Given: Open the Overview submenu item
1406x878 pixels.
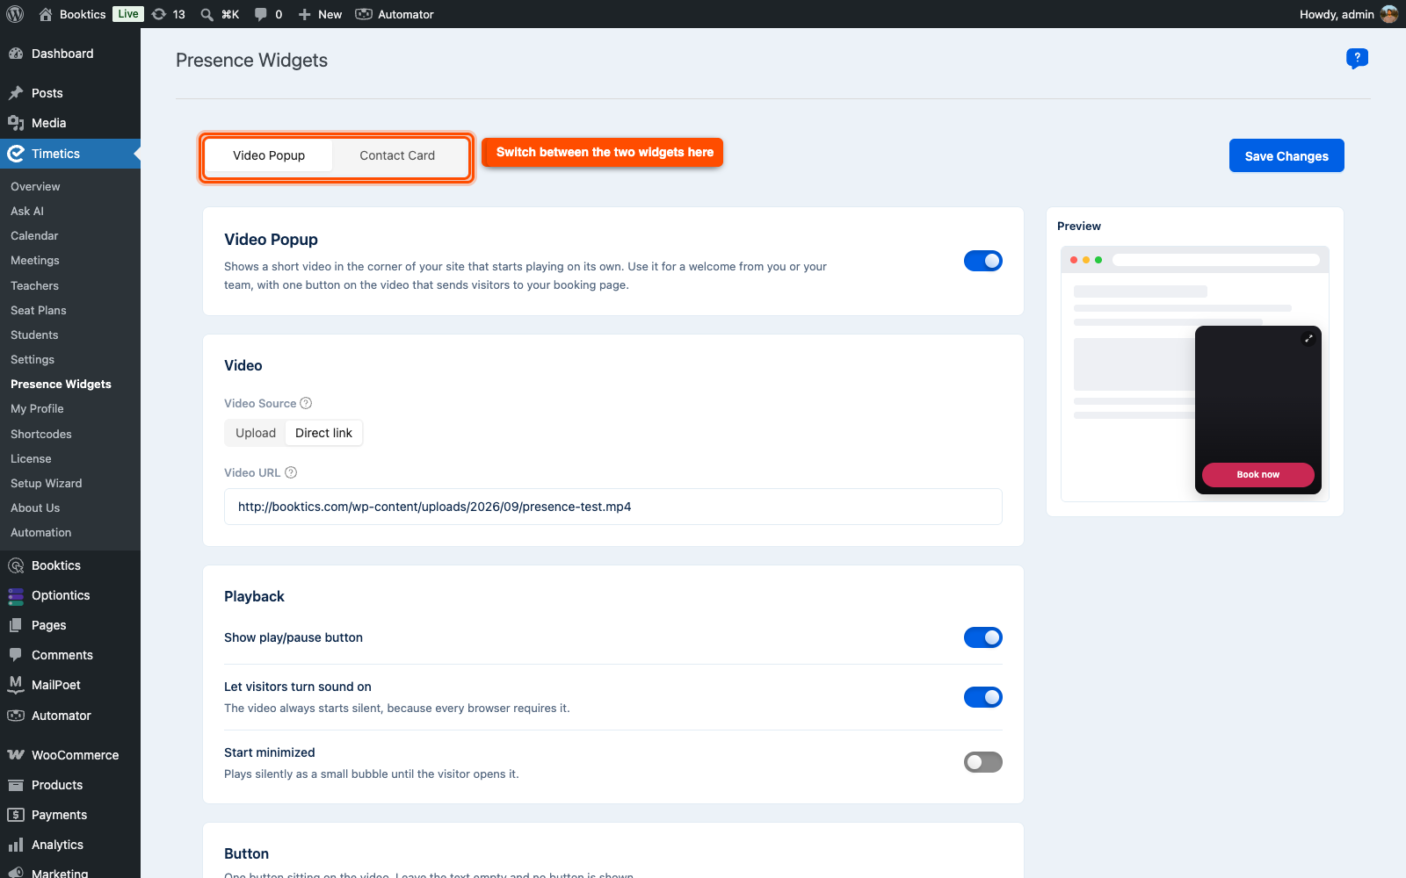Looking at the screenshot, I should coord(35,186).
